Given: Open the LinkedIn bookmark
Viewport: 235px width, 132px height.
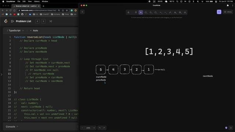Looking at the screenshot, I should pos(30,14).
